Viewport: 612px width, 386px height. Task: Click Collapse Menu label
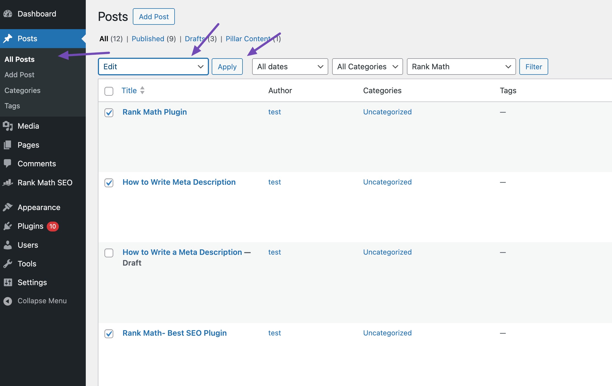click(x=42, y=301)
